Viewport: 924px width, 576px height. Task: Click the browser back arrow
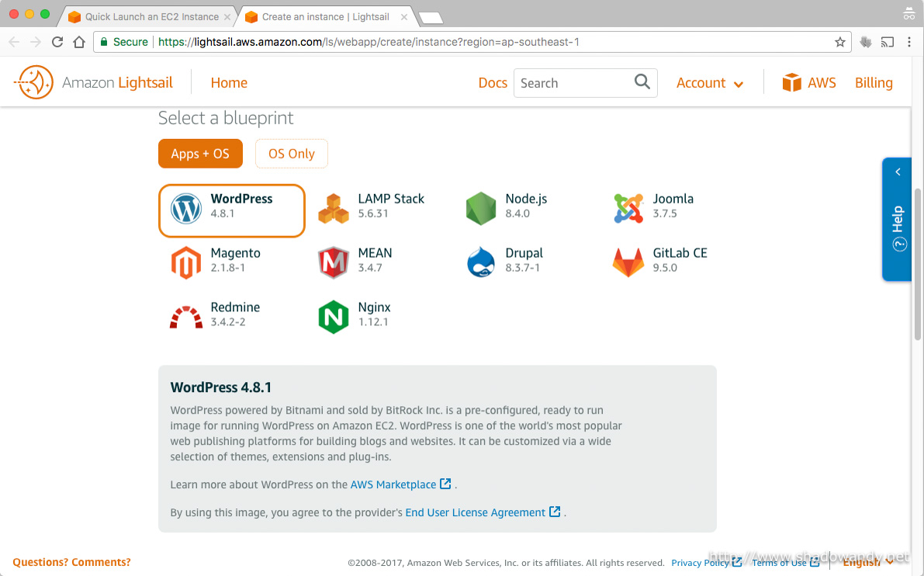[14, 42]
